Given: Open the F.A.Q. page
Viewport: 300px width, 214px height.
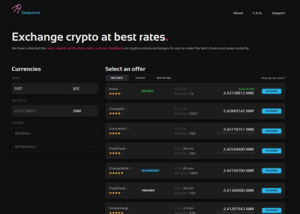Looking at the screenshot, I should pos(257,13).
